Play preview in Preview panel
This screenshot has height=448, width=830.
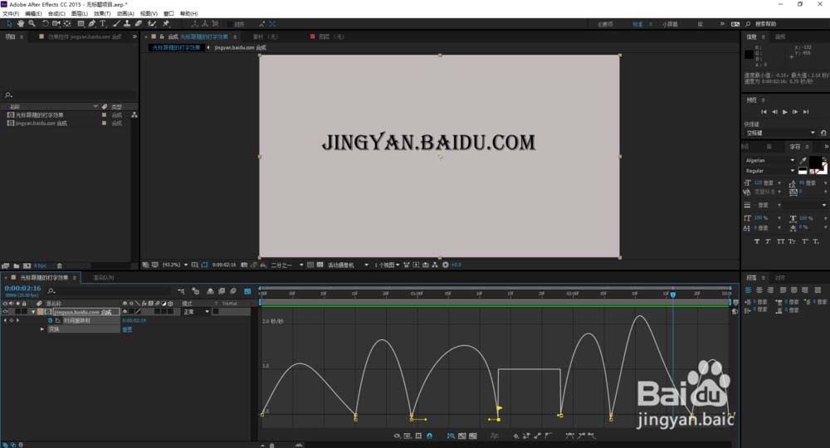click(785, 112)
